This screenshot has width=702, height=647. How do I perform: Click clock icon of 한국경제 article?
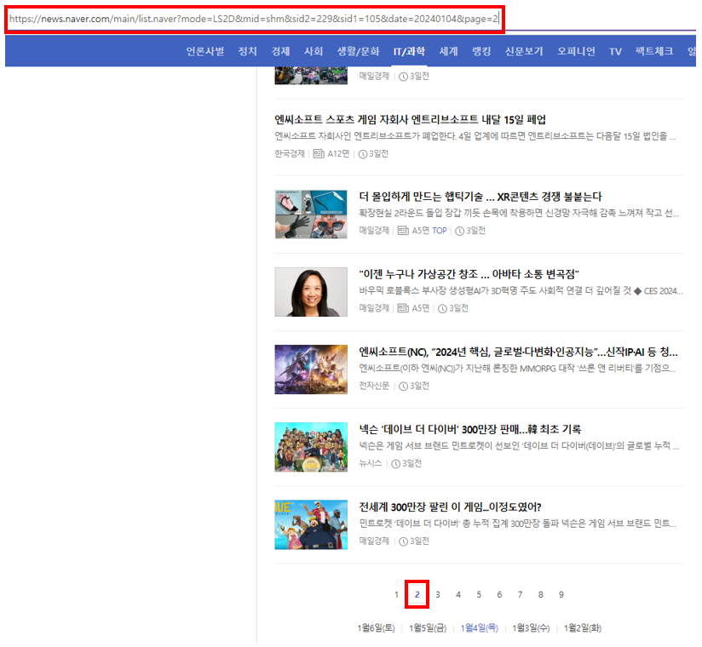[363, 154]
